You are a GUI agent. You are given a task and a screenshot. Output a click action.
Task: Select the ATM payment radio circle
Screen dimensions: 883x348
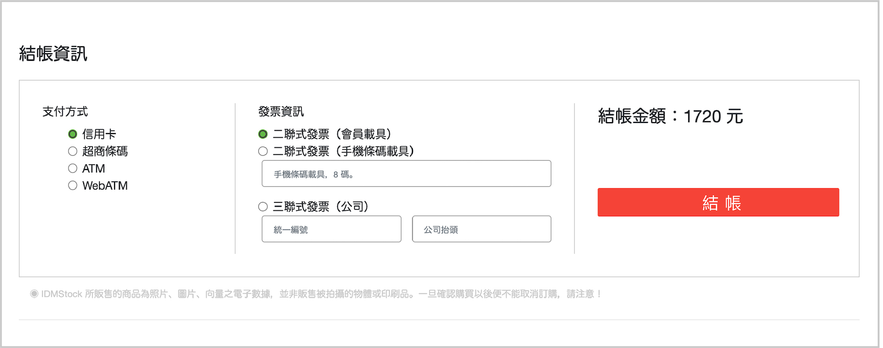point(73,168)
